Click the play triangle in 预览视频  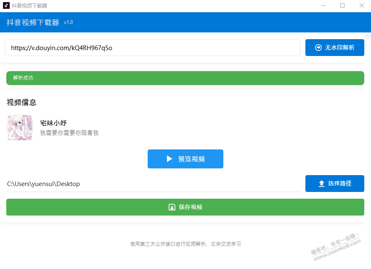[x=169, y=159]
